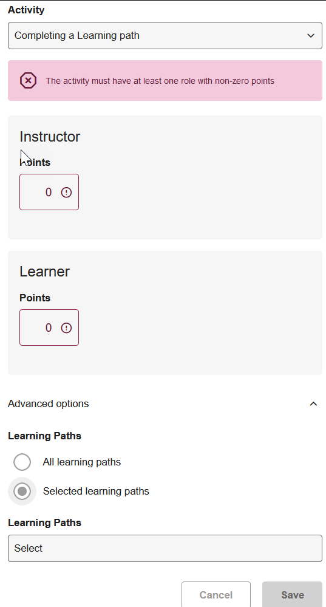Focus the Instructor Points input field
Viewport: 326px width, 607px height.
coord(49,192)
